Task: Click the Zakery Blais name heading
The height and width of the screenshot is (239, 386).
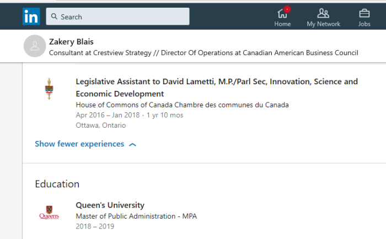Action: (71, 42)
